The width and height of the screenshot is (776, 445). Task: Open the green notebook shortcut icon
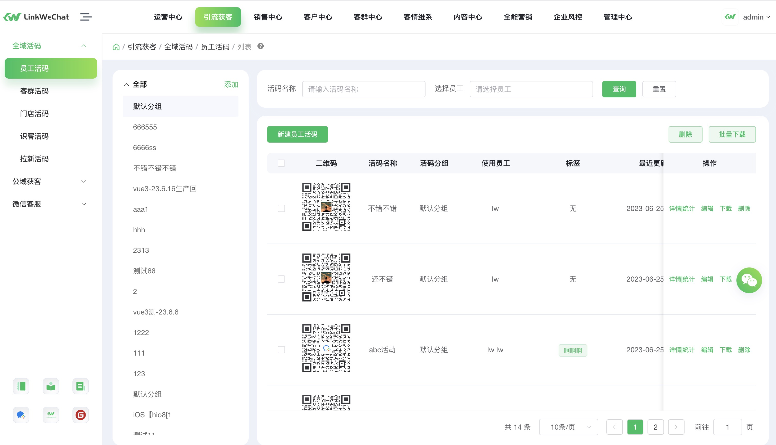tap(21, 386)
